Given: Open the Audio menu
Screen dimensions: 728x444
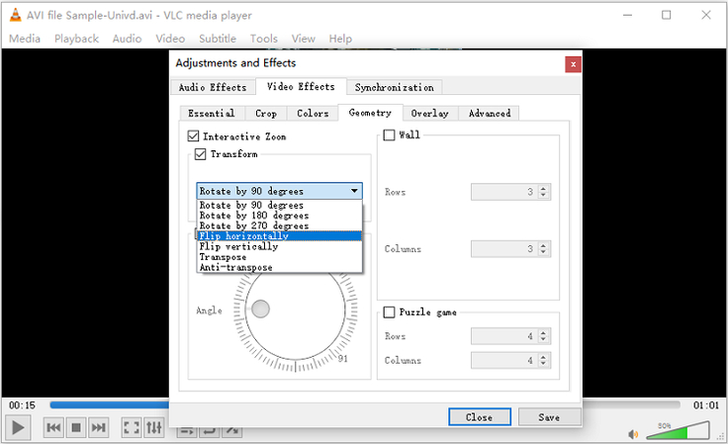Looking at the screenshot, I should coord(127,39).
